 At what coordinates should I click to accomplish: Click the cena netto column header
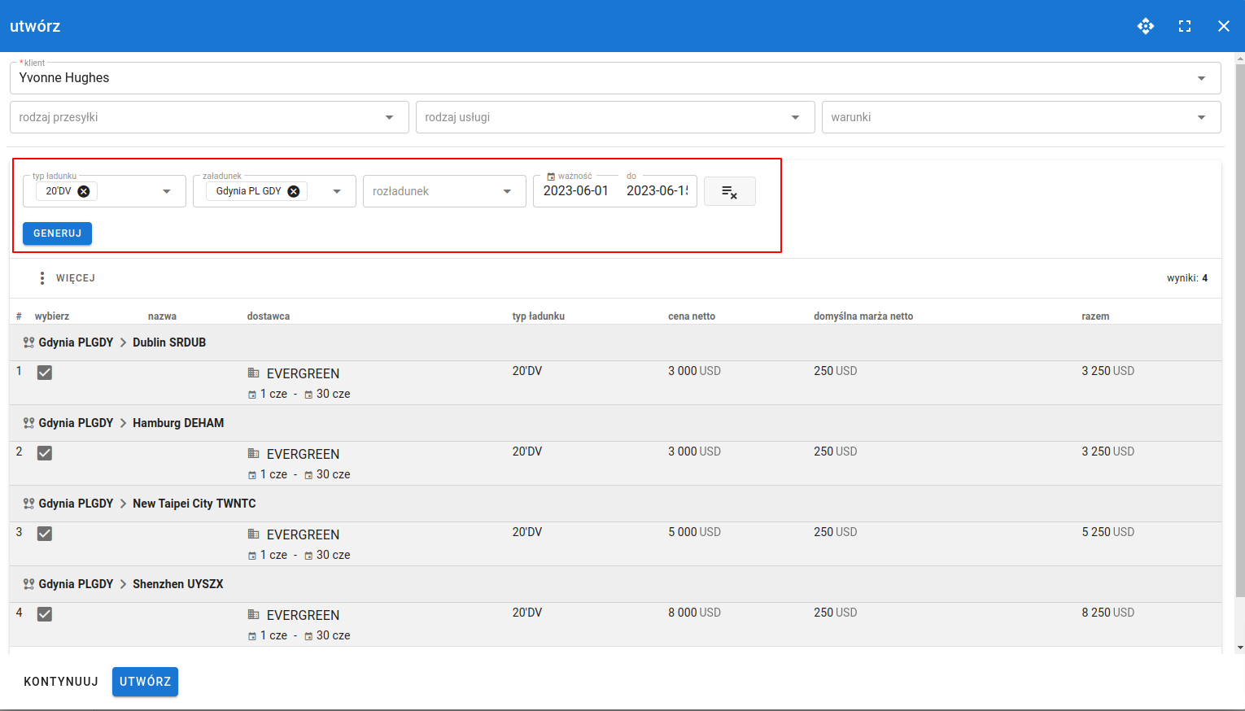(x=692, y=316)
